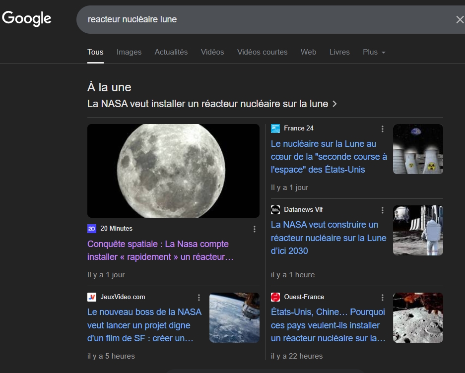Open the 'Conquête spatiale' article link
This screenshot has width=465, height=373.
160,250
